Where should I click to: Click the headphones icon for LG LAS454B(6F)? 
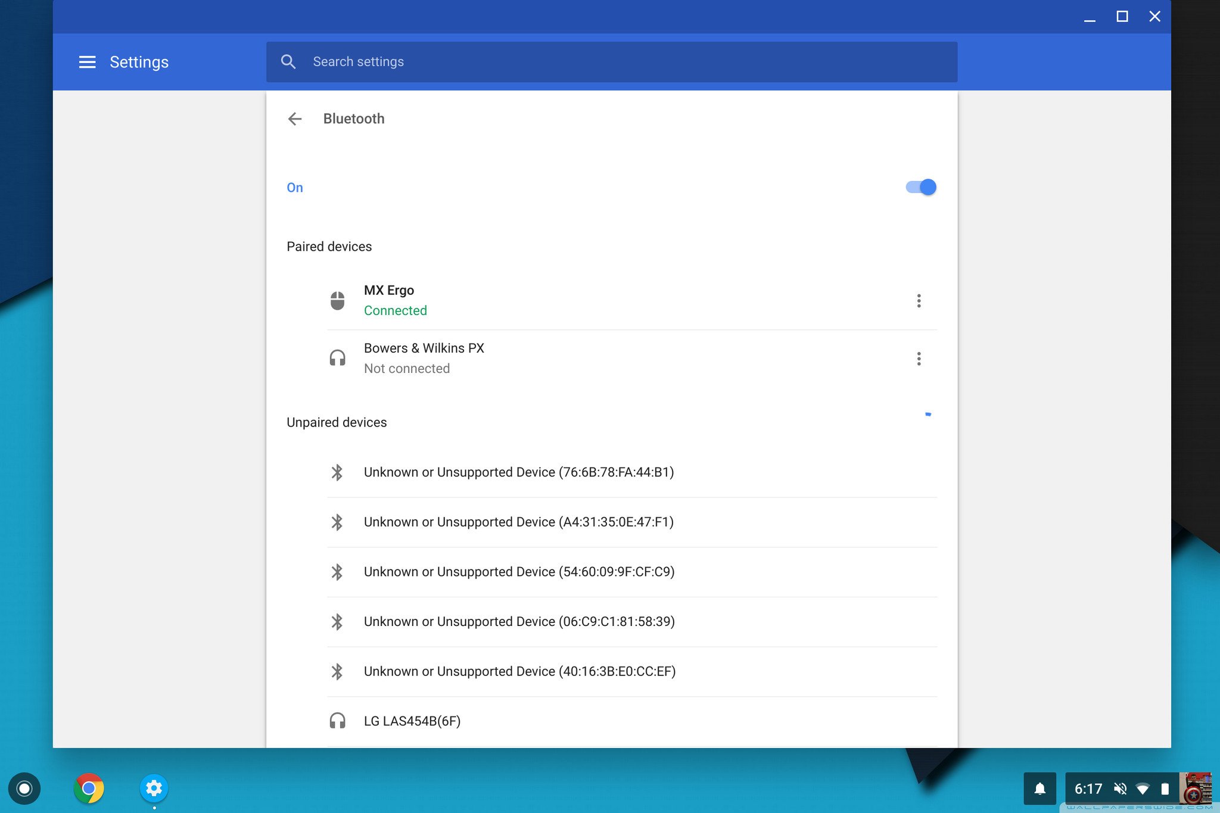tap(337, 721)
